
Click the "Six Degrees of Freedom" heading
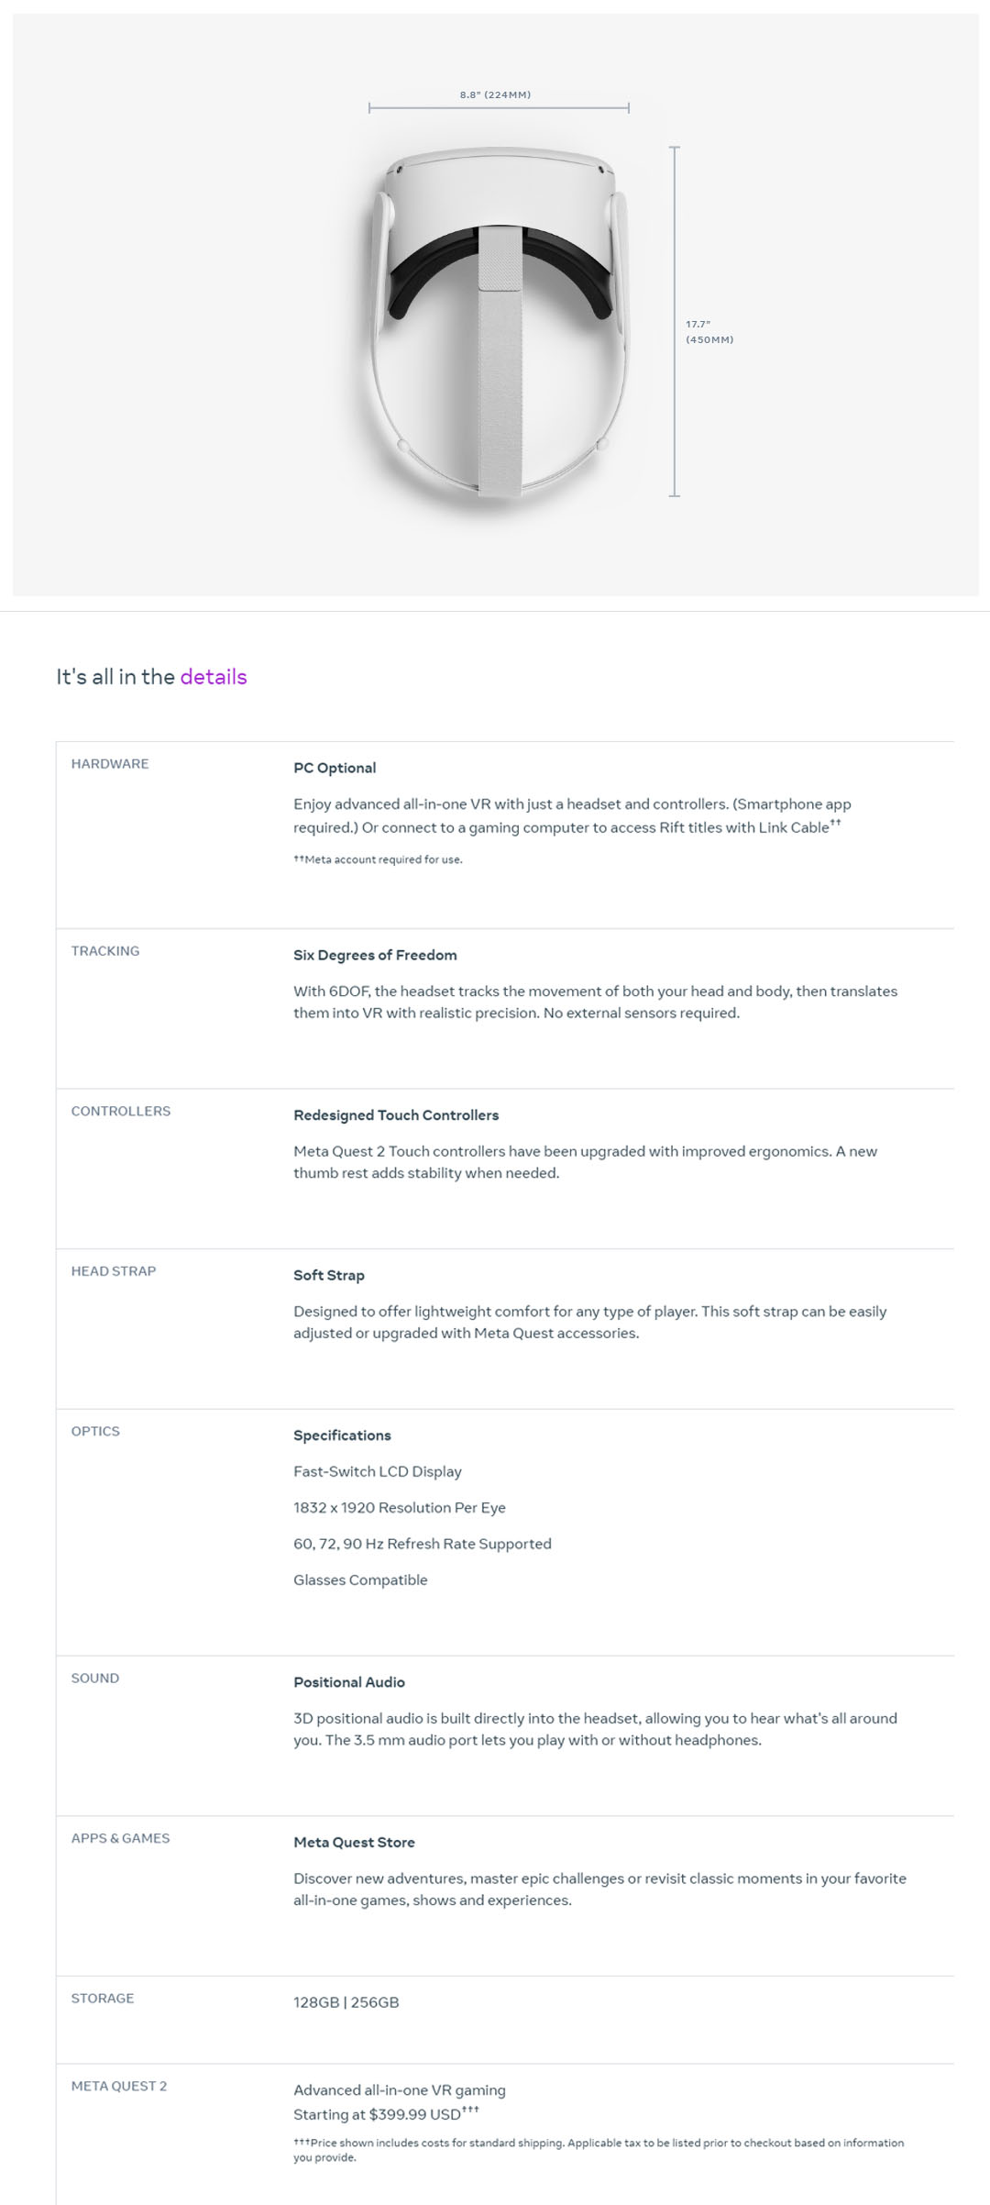pos(375,955)
